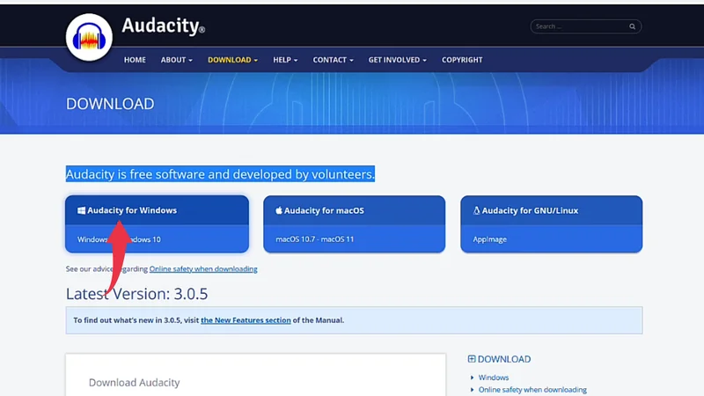This screenshot has height=396, width=704.
Task: Open the COPYRIGHT menu item
Action: pos(462,60)
